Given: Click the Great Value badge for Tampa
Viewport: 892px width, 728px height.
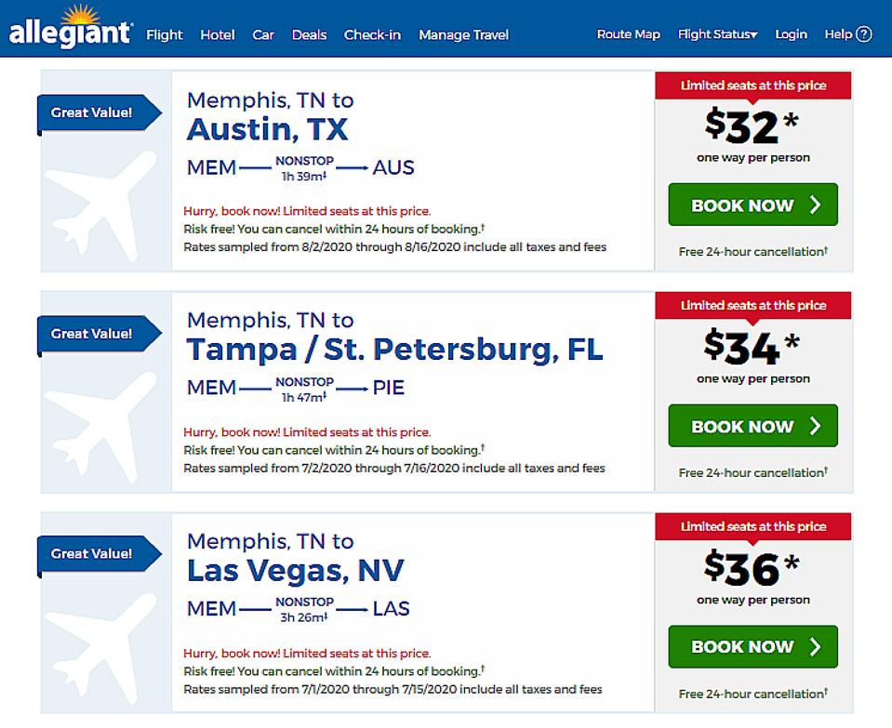Looking at the screenshot, I should pos(93,333).
